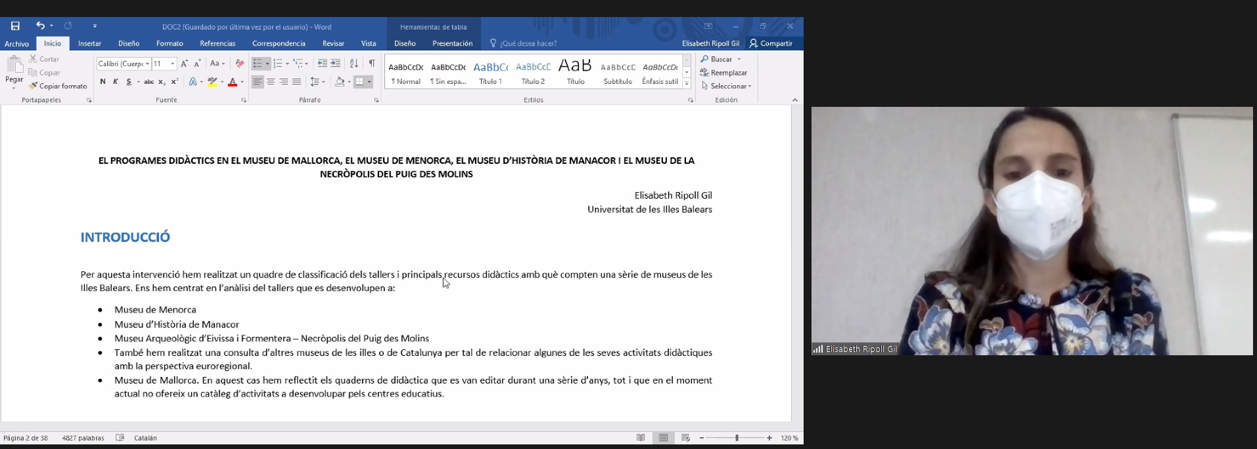
Task: Cut selection with Cortar scissors
Action: coord(44,59)
